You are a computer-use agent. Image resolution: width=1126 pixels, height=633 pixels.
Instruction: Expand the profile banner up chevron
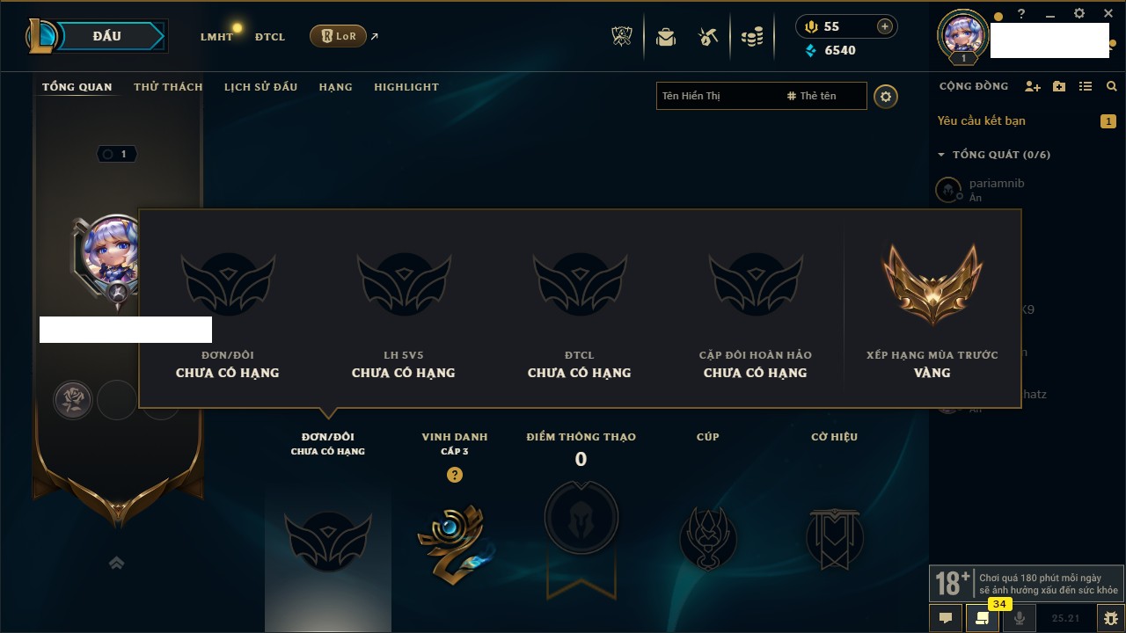(x=116, y=563)
